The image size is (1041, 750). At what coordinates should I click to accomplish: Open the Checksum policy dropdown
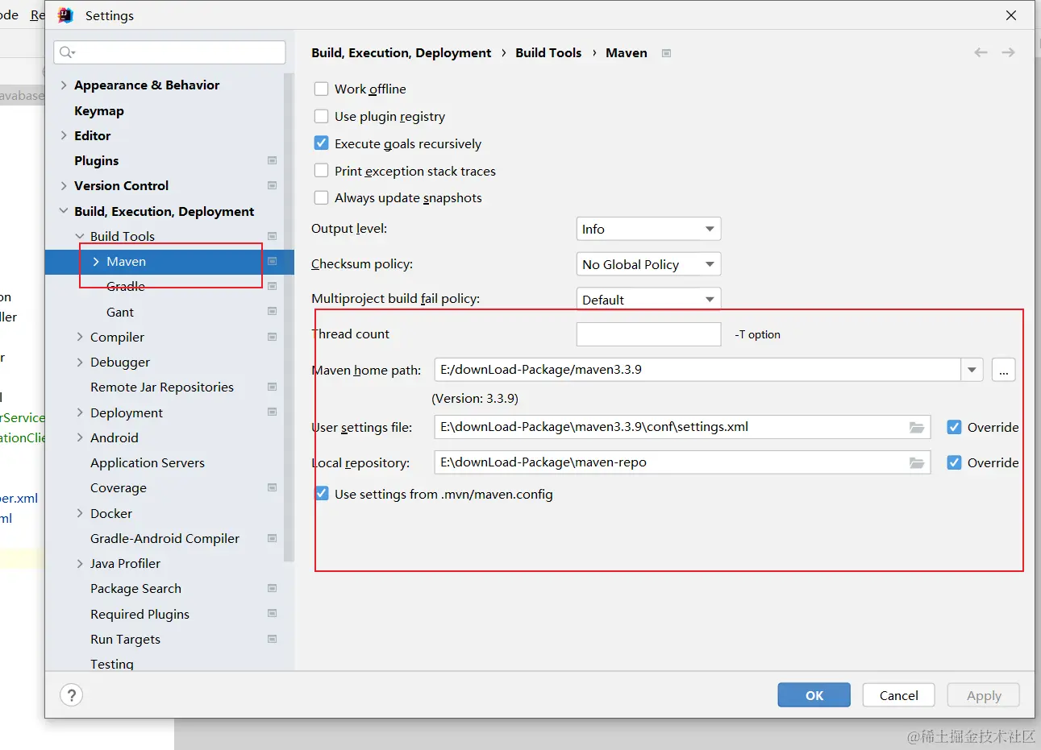coord(648,264)
